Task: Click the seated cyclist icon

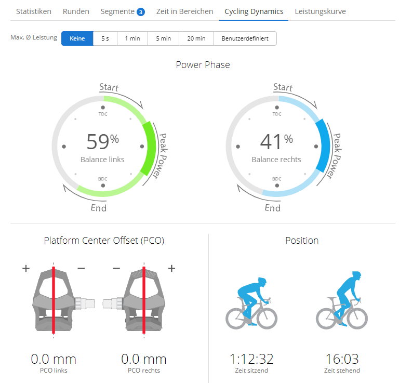Action: (x=251, y=302)
